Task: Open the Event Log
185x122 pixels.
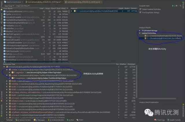Action: [x=159, y=120]
